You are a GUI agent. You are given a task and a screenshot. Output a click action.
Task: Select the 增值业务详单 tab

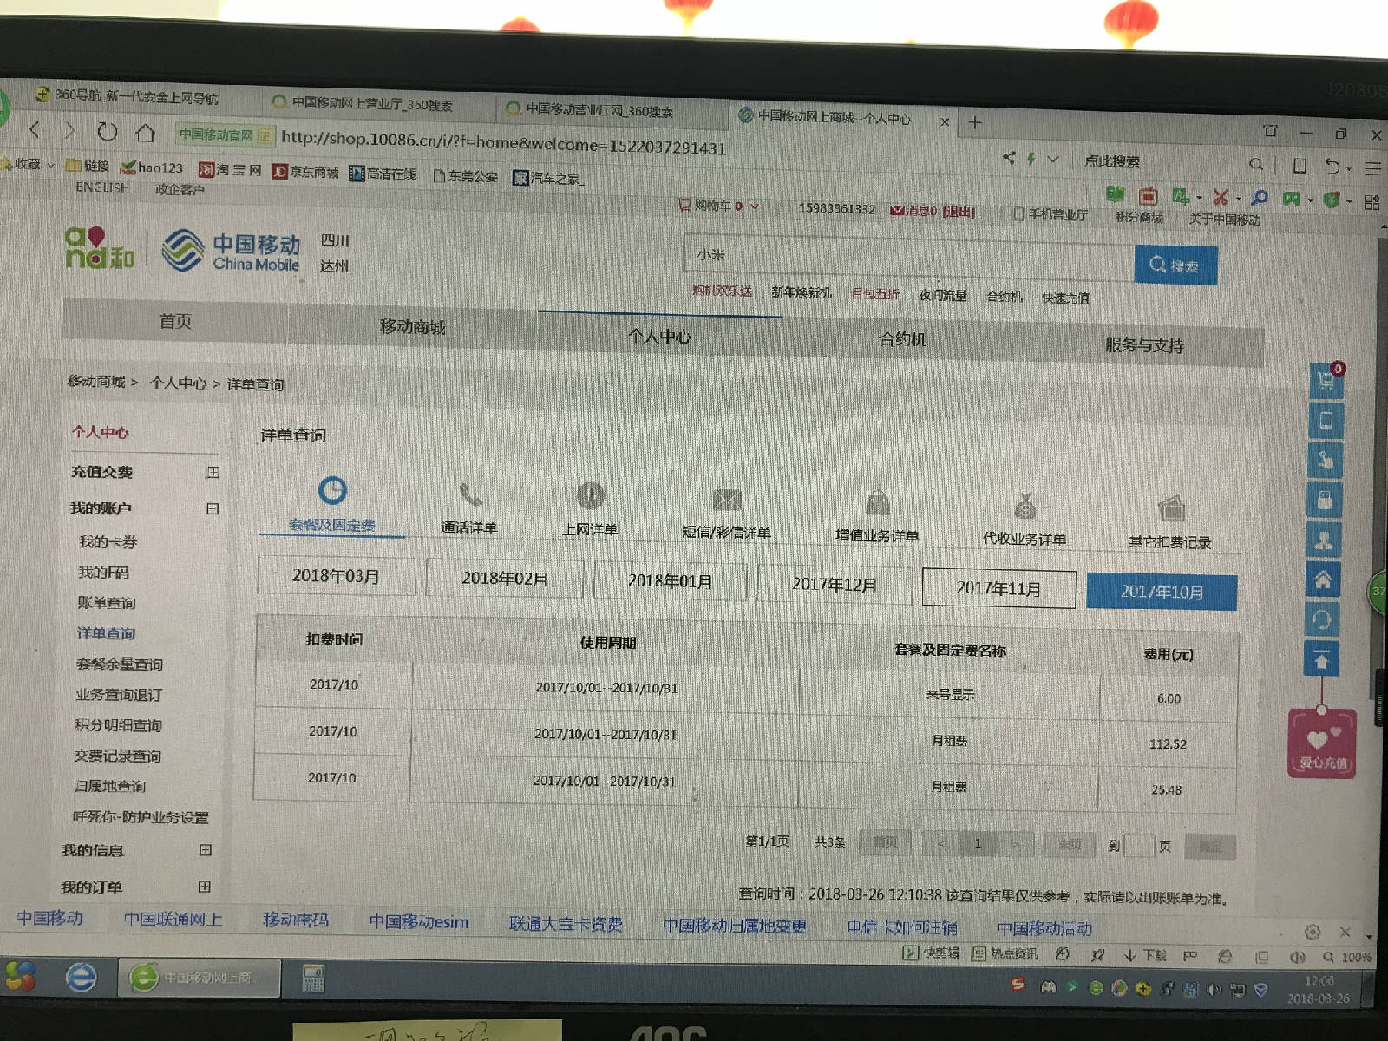click(877, 518)
